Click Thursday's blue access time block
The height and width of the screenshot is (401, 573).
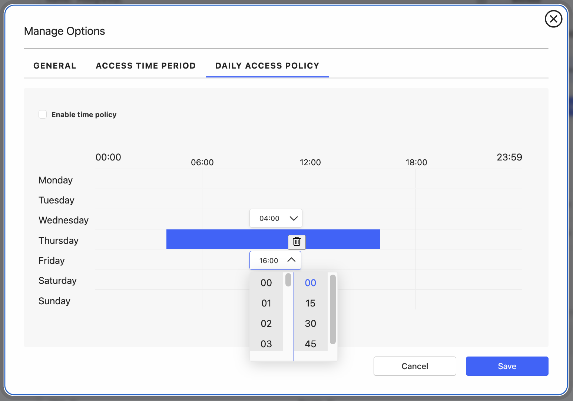(x=222, y=239)
